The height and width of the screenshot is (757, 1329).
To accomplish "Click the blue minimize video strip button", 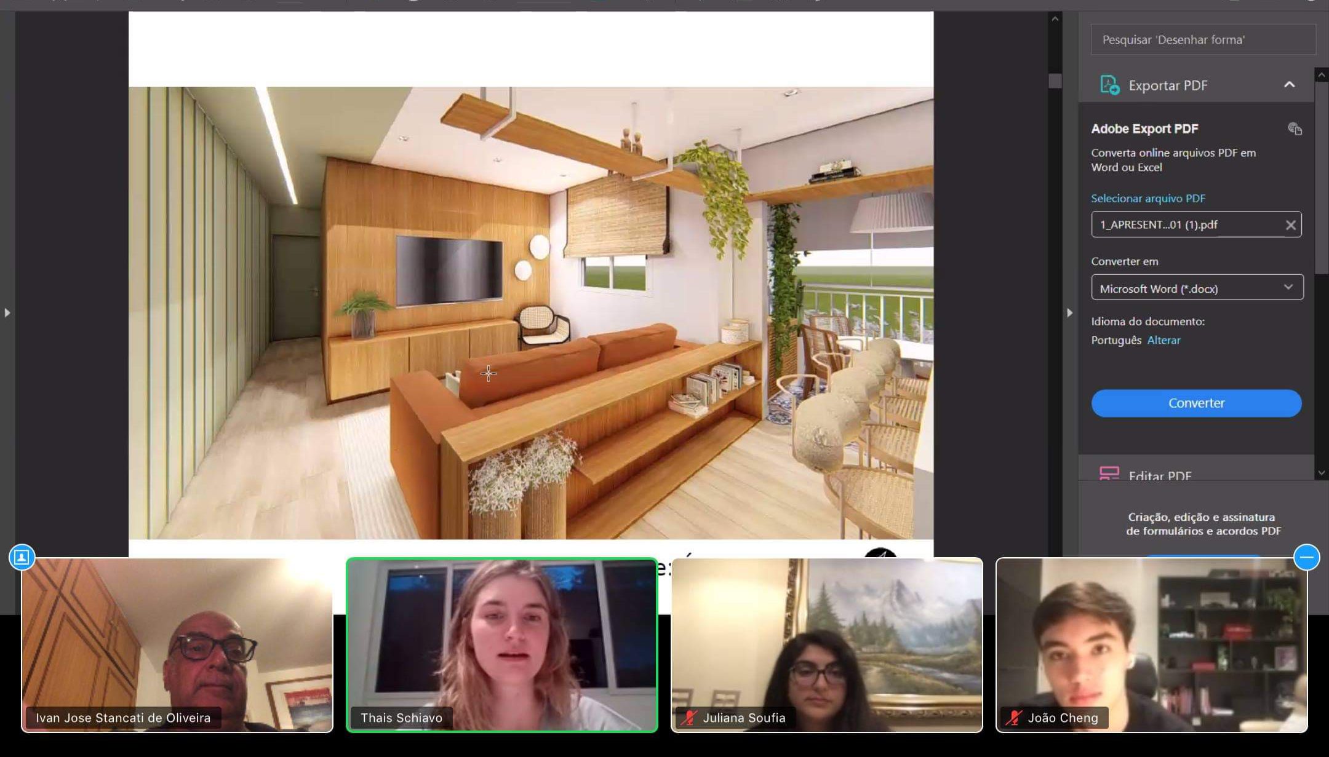I will (1306, 557).
